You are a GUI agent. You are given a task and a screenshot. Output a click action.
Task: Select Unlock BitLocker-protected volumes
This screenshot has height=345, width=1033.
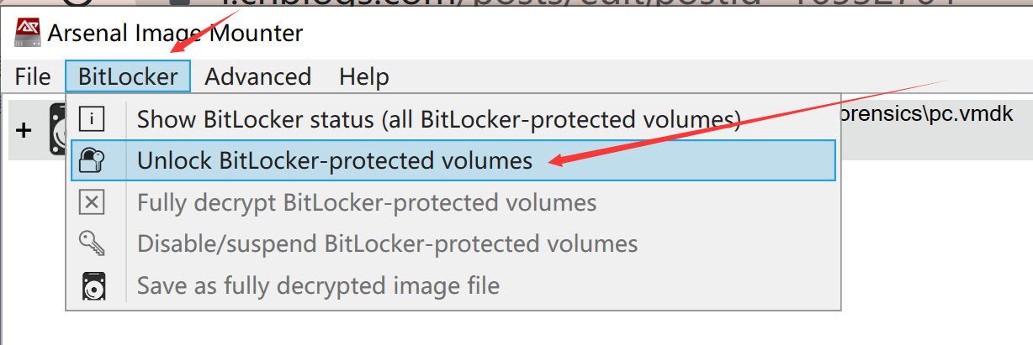pyautogui.click(x=335, y=160)
